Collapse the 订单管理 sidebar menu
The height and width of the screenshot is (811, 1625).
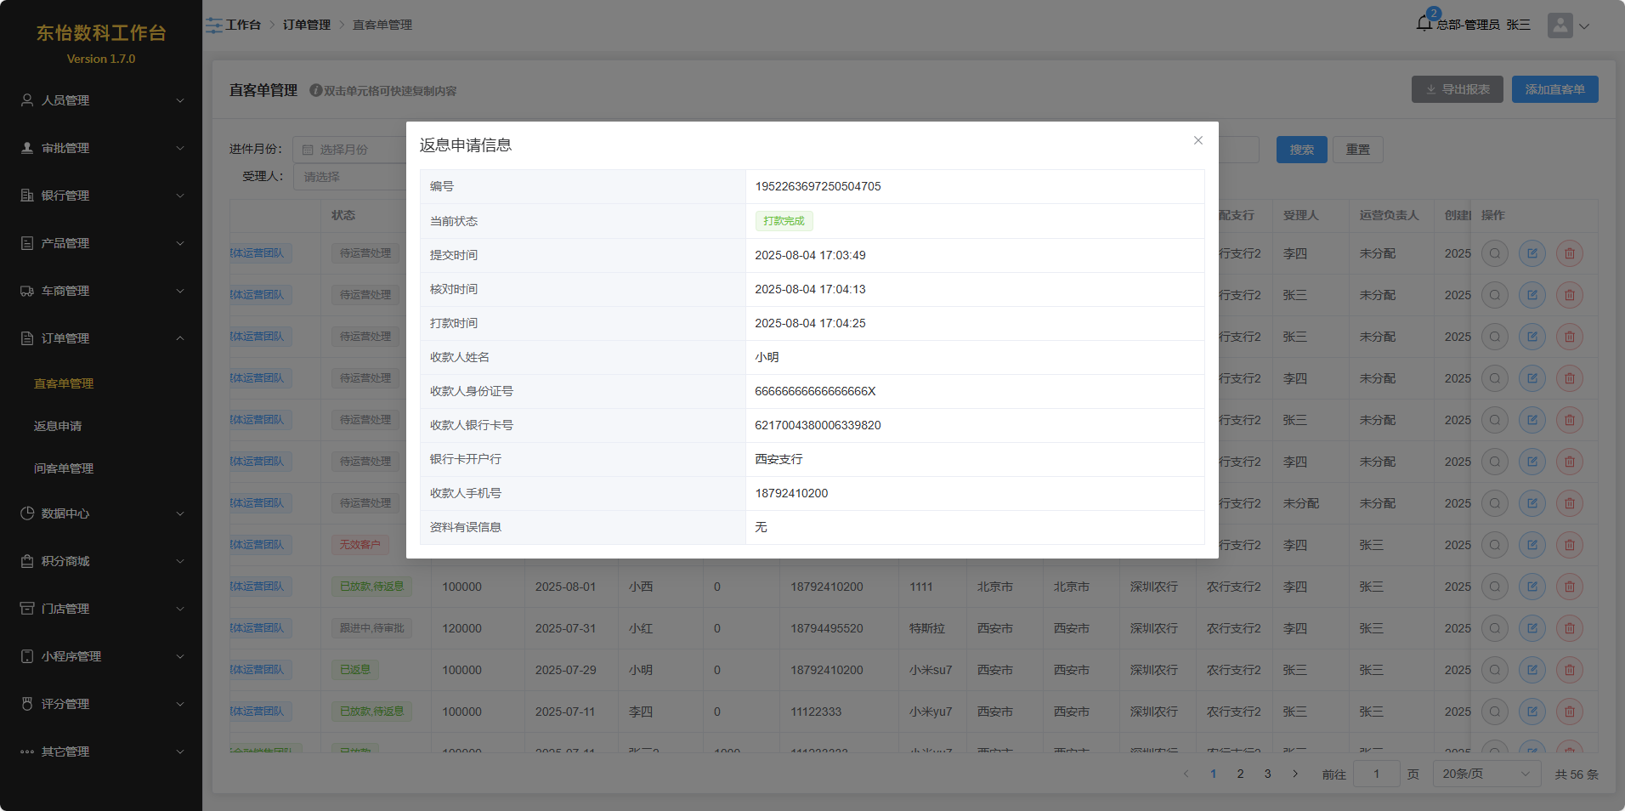(x=101, y=338)
